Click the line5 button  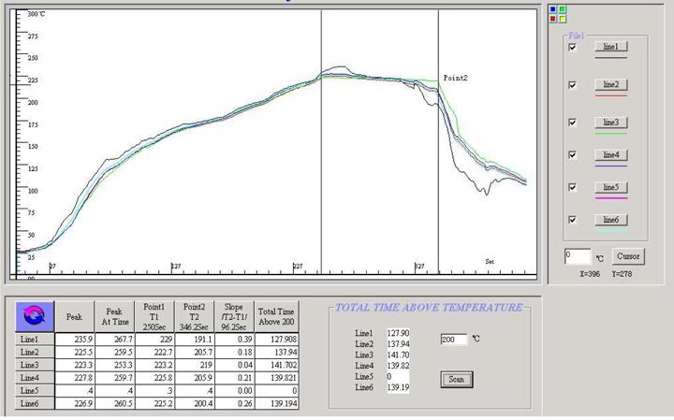pos(610,187)
